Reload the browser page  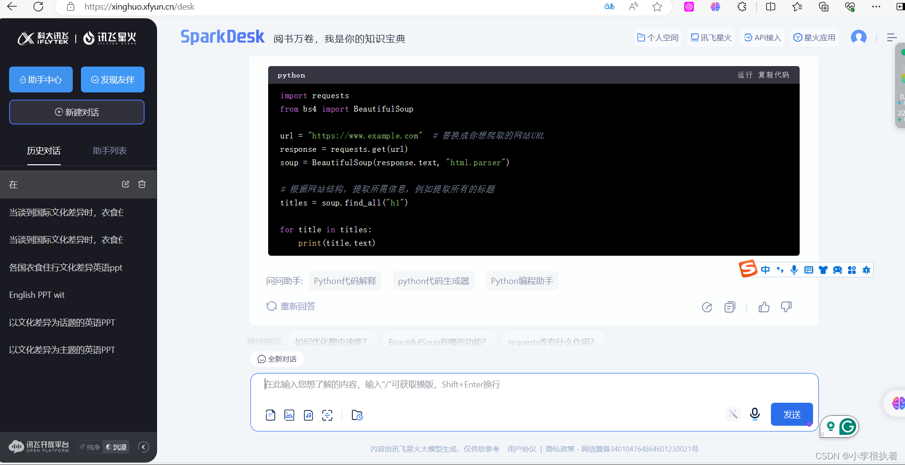(x=39, y=7)
